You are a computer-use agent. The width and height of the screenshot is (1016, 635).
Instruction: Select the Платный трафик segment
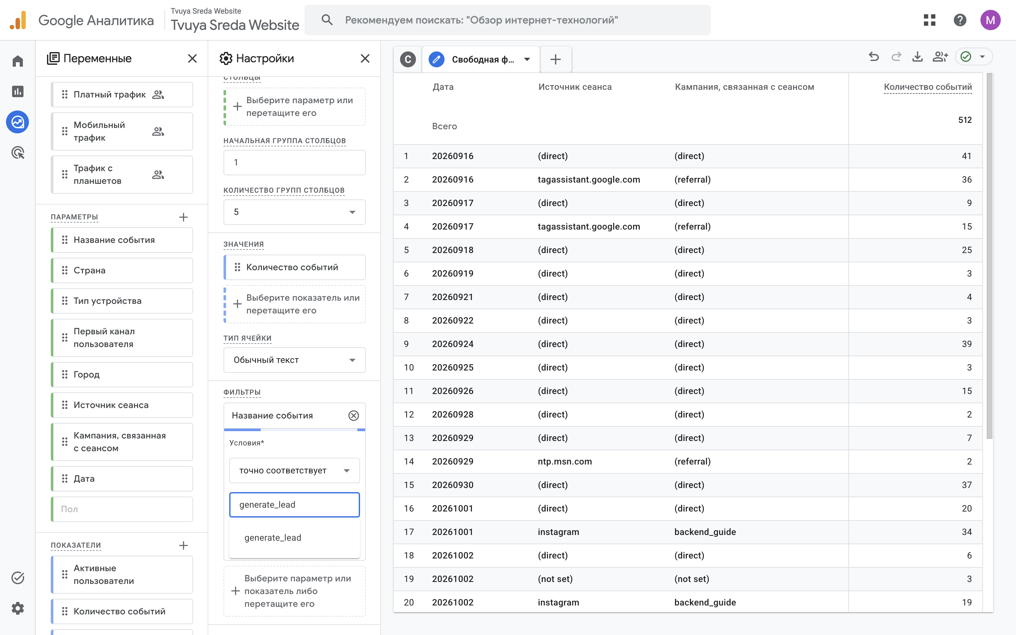coord(122,95)
